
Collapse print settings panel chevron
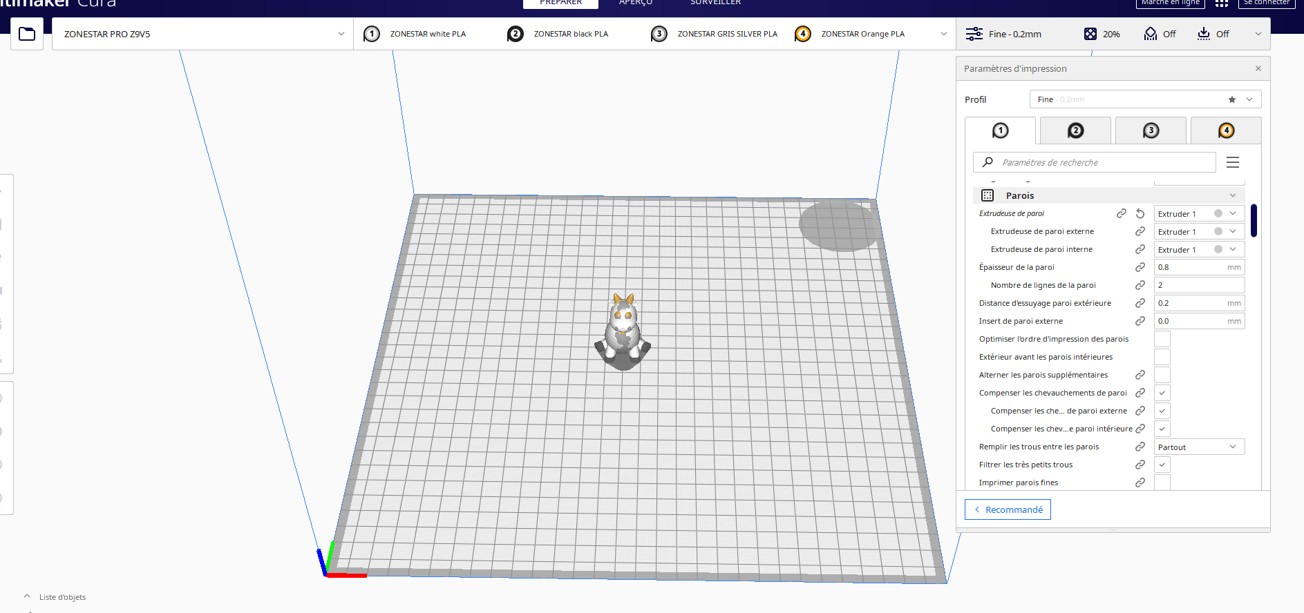pyautogui.click(x=1258, y=34)
